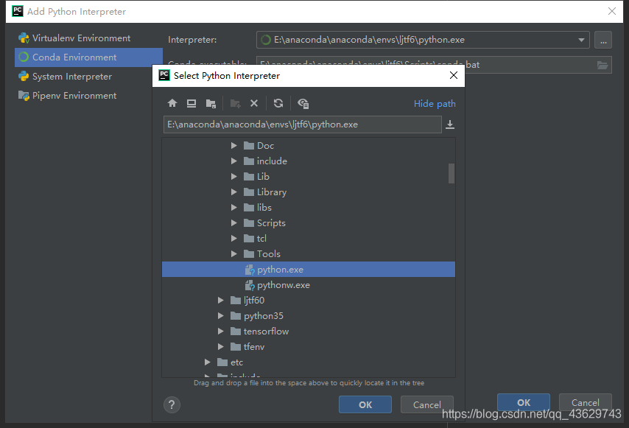The width and height of the screenshot is (629, 428).
Task: Click OK in Add Python Interpreter window
Action: [524, 402]
